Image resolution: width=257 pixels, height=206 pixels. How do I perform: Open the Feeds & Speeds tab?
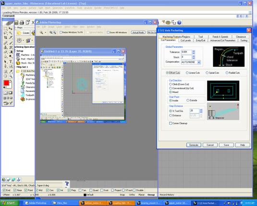pyautogui.click(x=220, y=37)
